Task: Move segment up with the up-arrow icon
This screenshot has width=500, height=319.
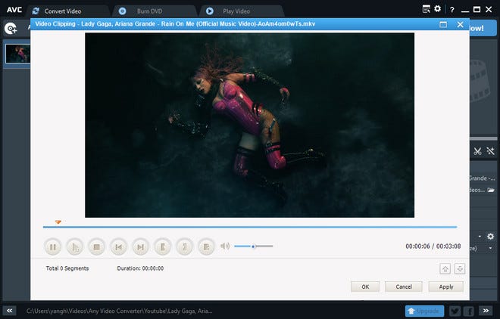Action: click(x=445, y=269)
